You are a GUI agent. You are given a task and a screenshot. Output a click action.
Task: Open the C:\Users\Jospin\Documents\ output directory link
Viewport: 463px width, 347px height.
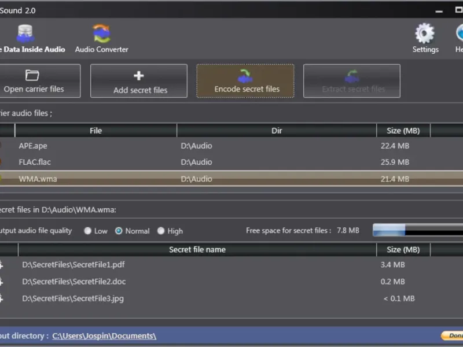104,336
